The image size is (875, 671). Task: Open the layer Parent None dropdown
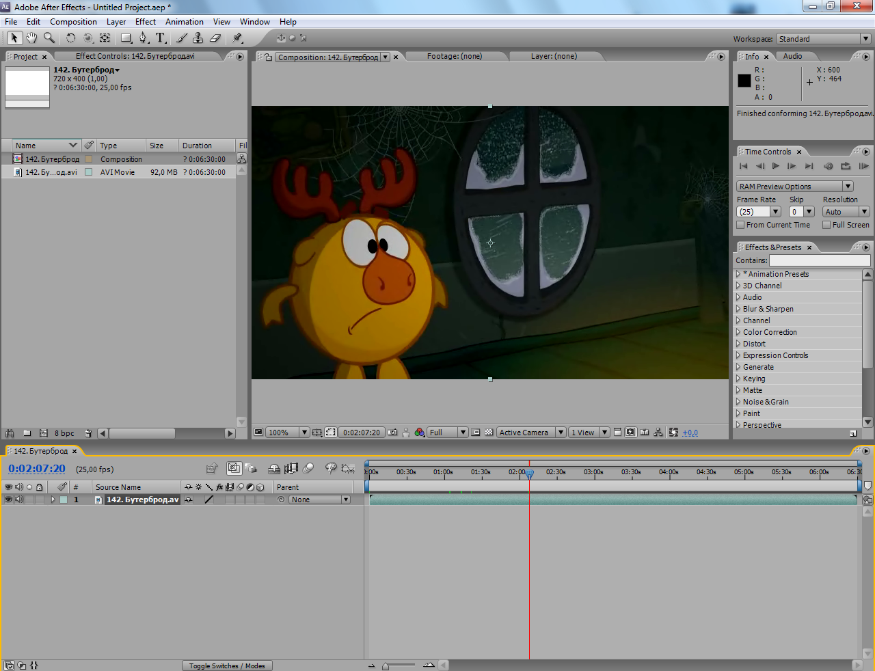click(x=319, y=499)
